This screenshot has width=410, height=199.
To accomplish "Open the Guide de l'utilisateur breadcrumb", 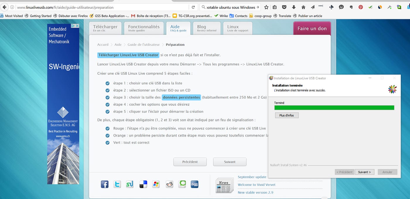I will [x=143, y=45].
